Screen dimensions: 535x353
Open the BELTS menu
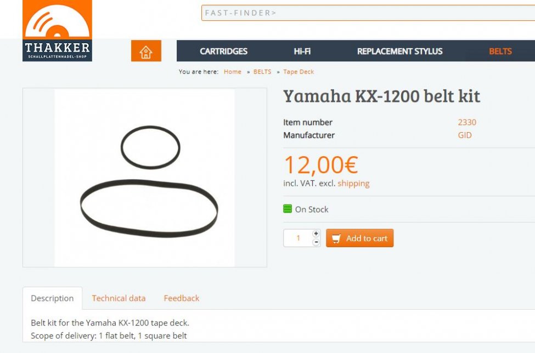pos(500,51)
